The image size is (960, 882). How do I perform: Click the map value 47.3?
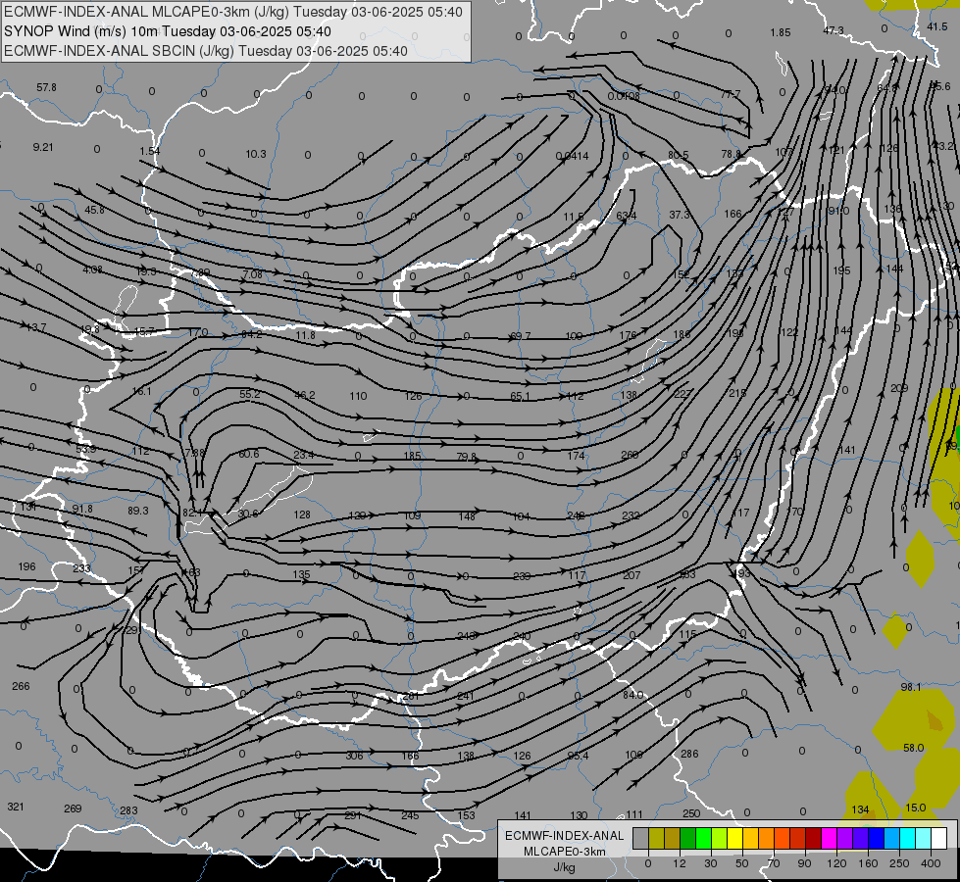(x=833, y=30)
